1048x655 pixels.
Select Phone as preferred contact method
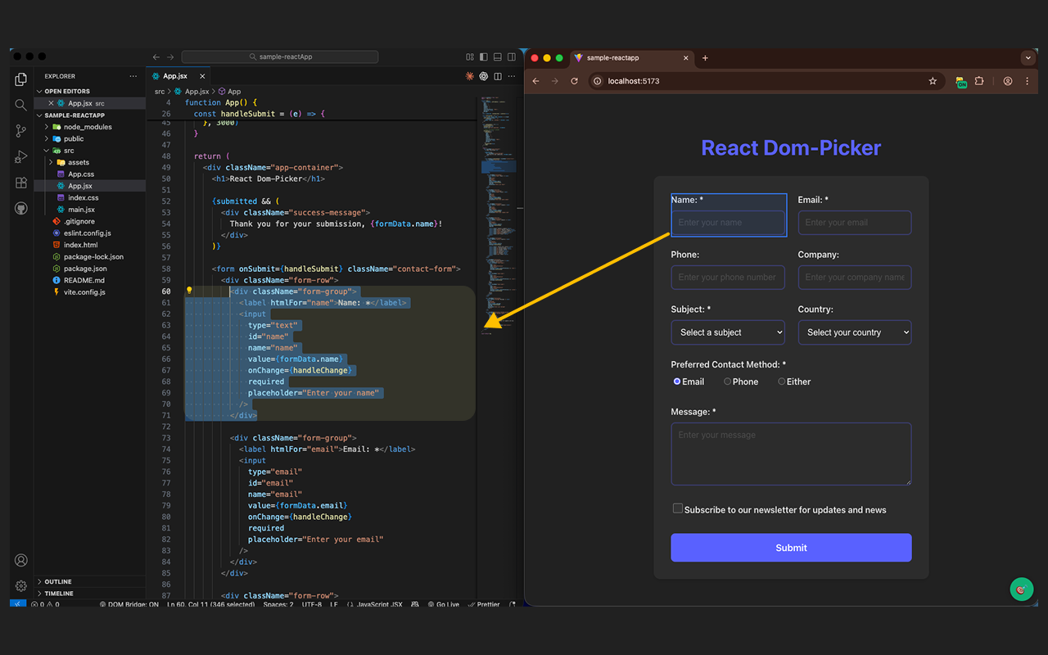727,381
